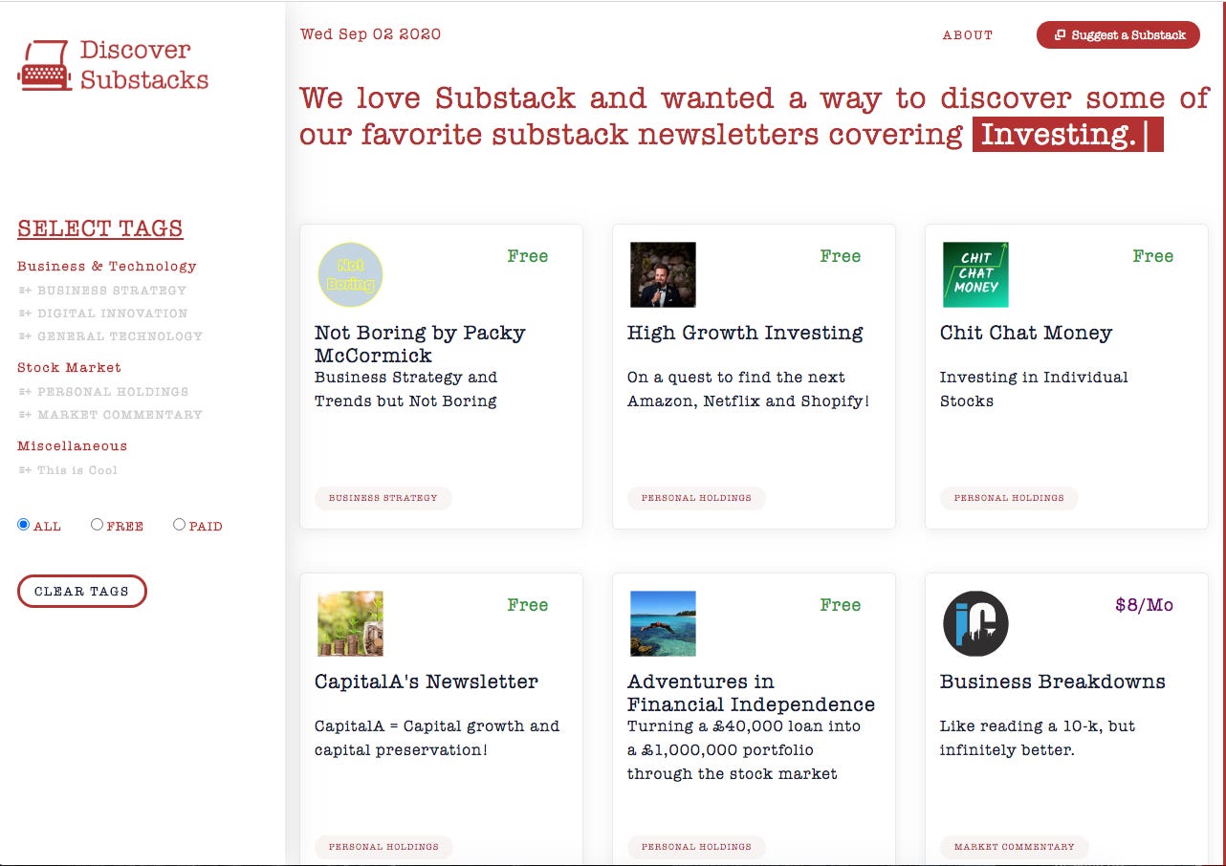1226x866 pixels.
Task: Open the Not Boring newsletter avatar
Action: (350, 275)
